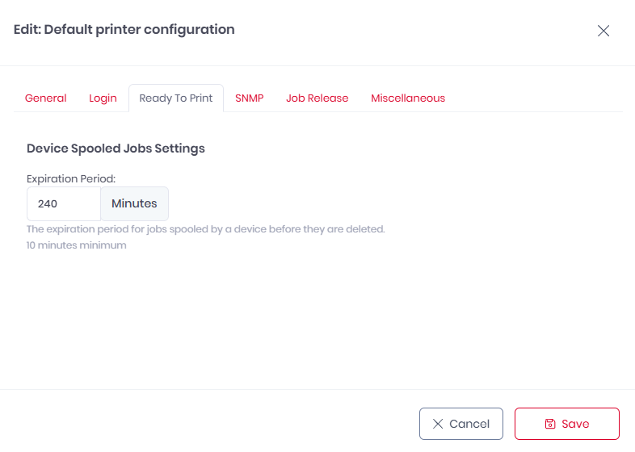
Task: Click the Expiration Period label
Action: point(71,178)
